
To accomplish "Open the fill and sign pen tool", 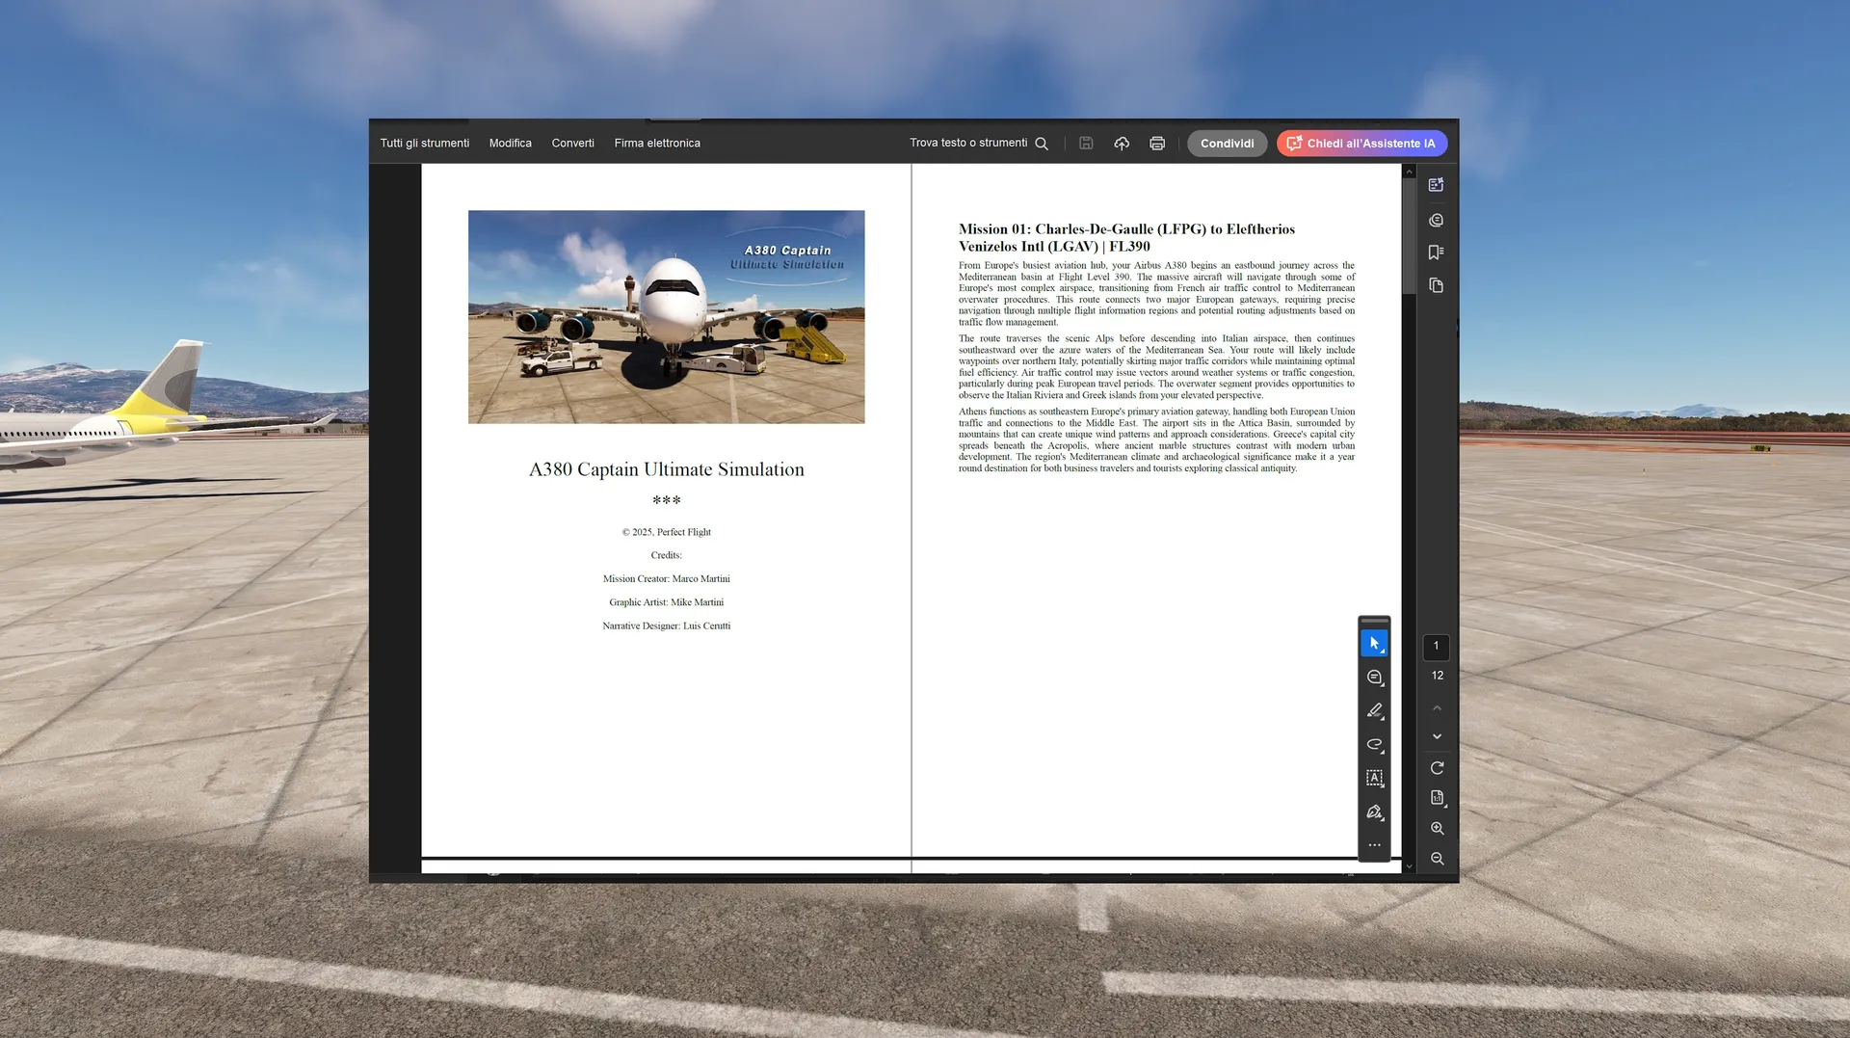I will 1374,812.
